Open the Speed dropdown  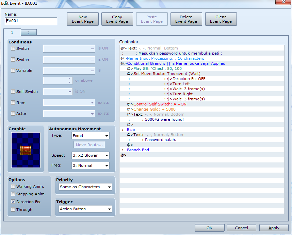[x=90, y=155]
